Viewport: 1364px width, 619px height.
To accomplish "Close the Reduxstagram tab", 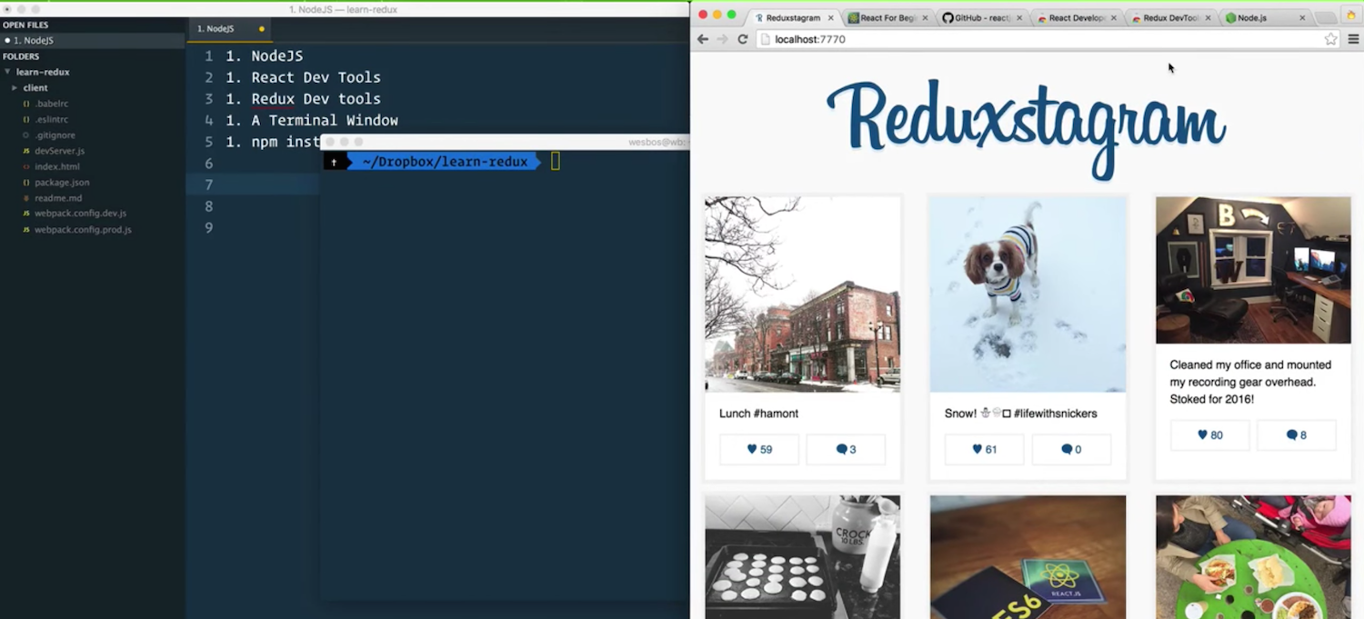I will click(830, 18).
